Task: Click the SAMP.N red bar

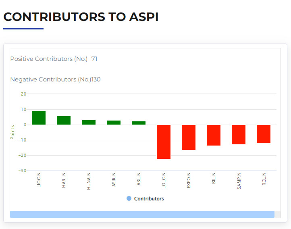Action: [239, 135]
